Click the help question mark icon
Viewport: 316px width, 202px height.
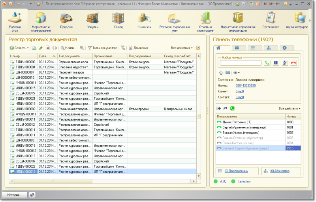pyautogui.click(x=198, y=48)
